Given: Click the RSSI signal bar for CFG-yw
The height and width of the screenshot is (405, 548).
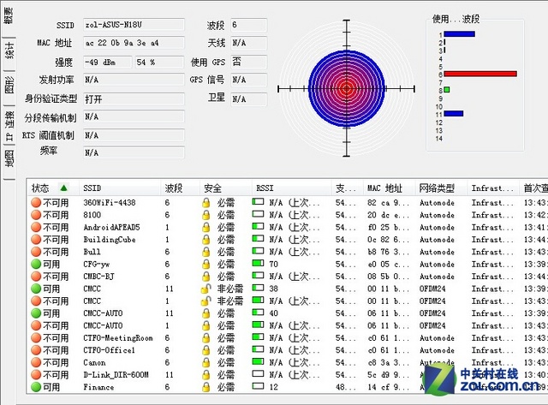Looking at the screenshot, I should click(x=258, y=265).
